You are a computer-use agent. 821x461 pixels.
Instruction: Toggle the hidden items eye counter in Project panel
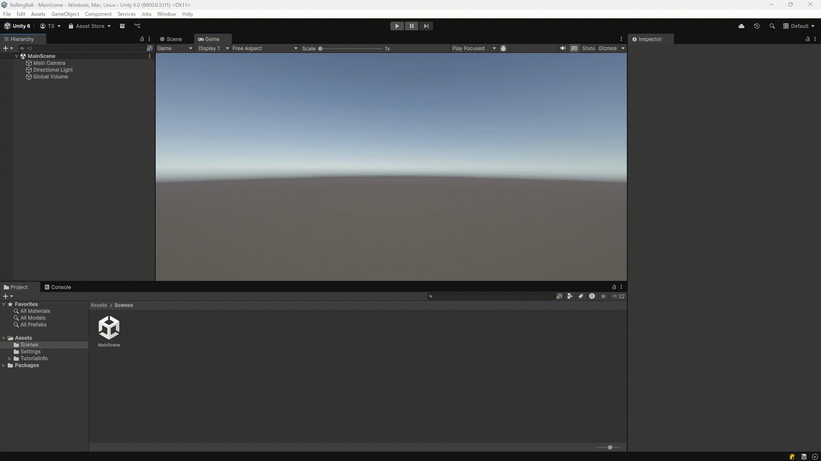617,296
